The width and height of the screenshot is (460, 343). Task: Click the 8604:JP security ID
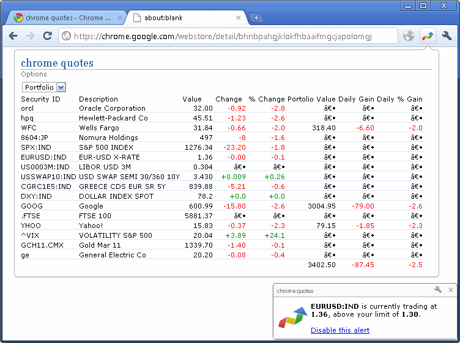[x=34, y=138]
